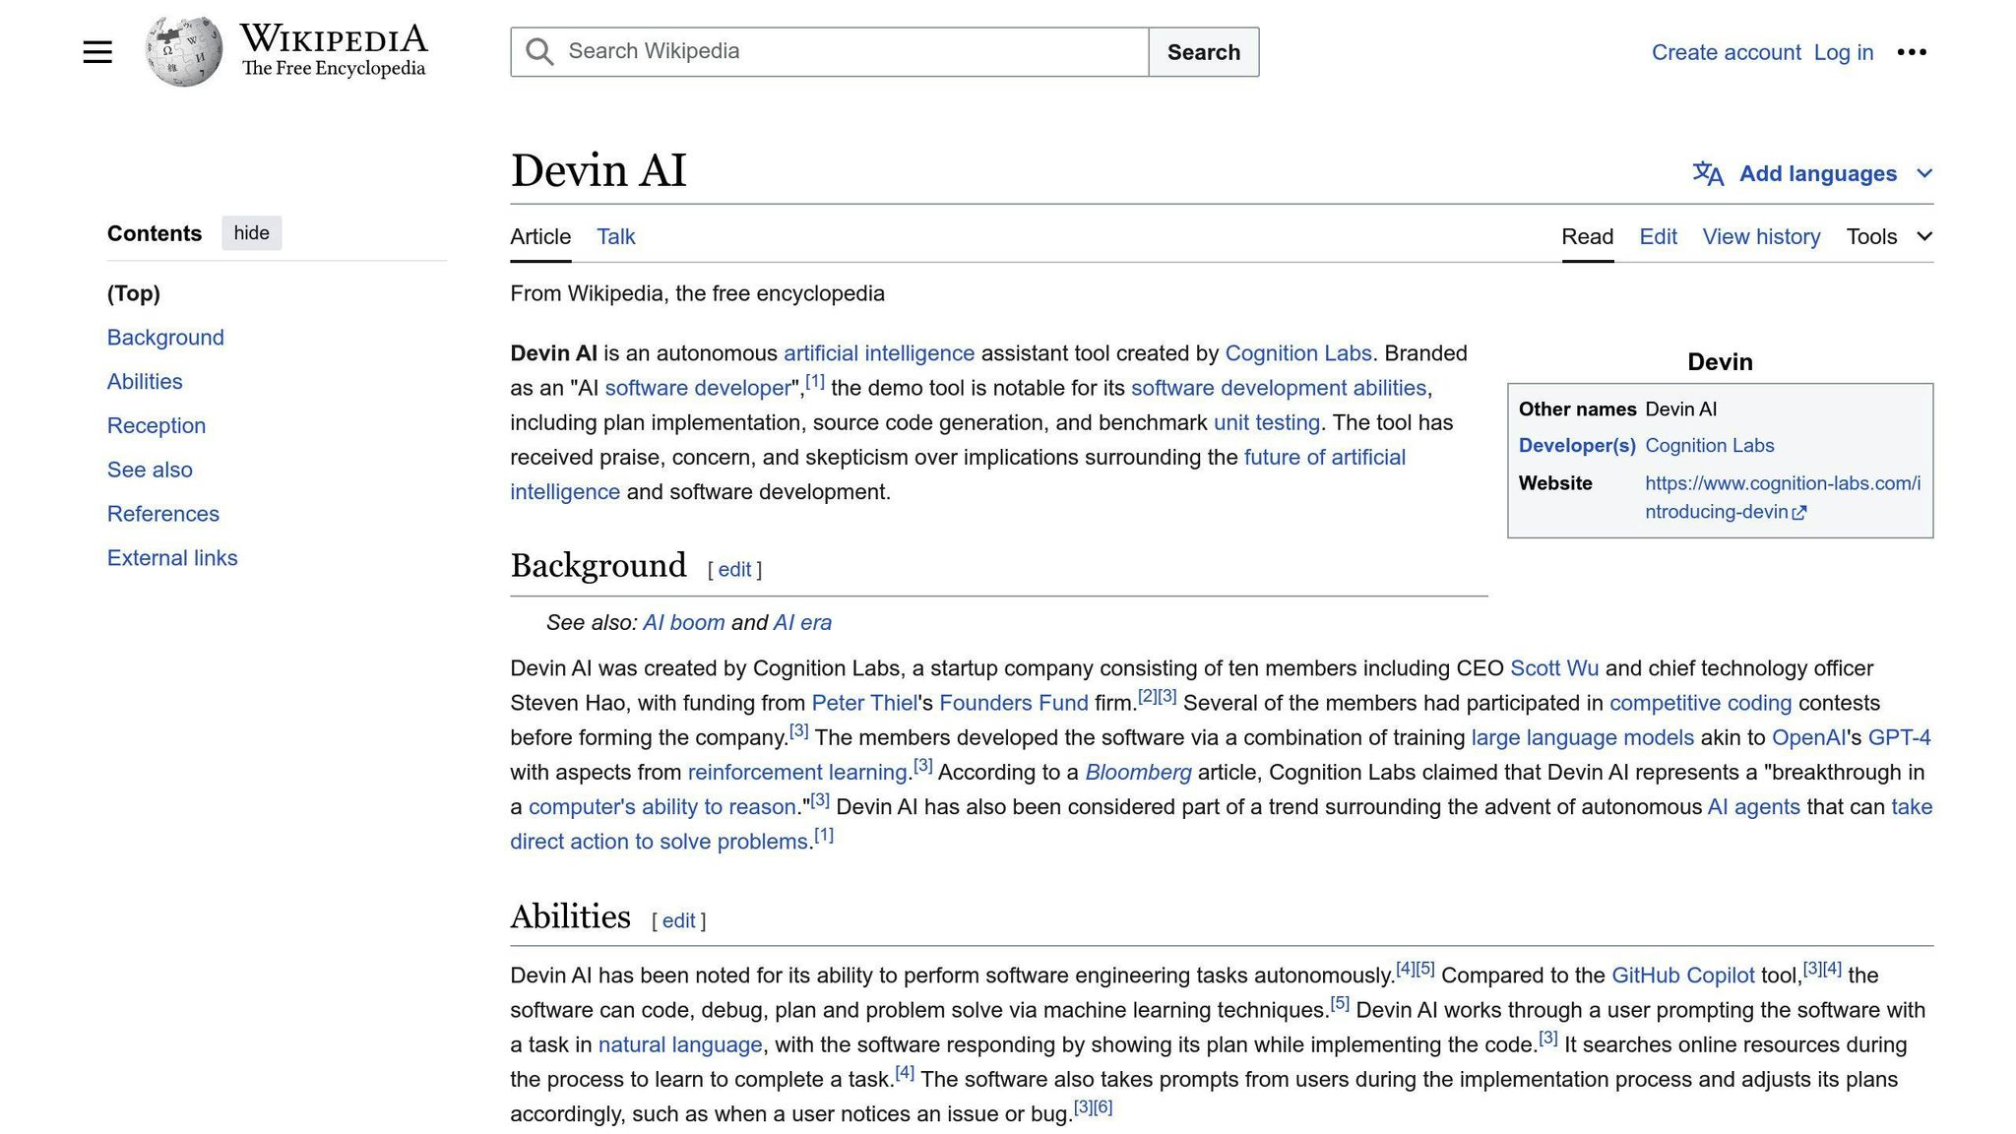Click the magnifying glass search icon
The width and height of the screenshot is (2016, 1134).
539,52
